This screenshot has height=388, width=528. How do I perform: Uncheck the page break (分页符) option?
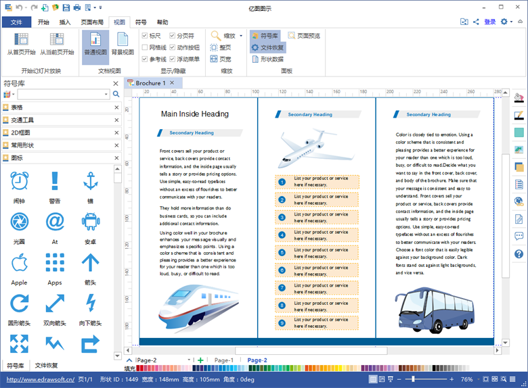(172, 35)
